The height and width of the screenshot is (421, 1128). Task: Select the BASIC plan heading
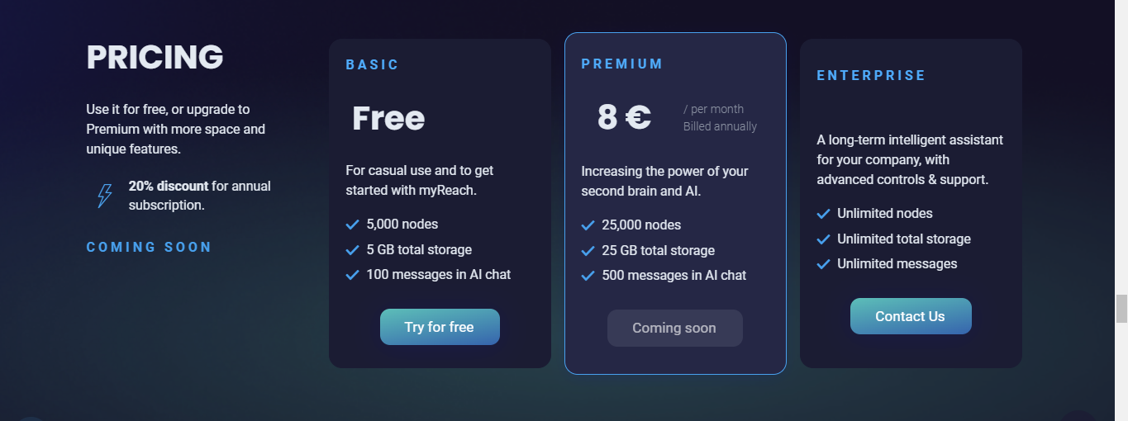click(372, 64)
